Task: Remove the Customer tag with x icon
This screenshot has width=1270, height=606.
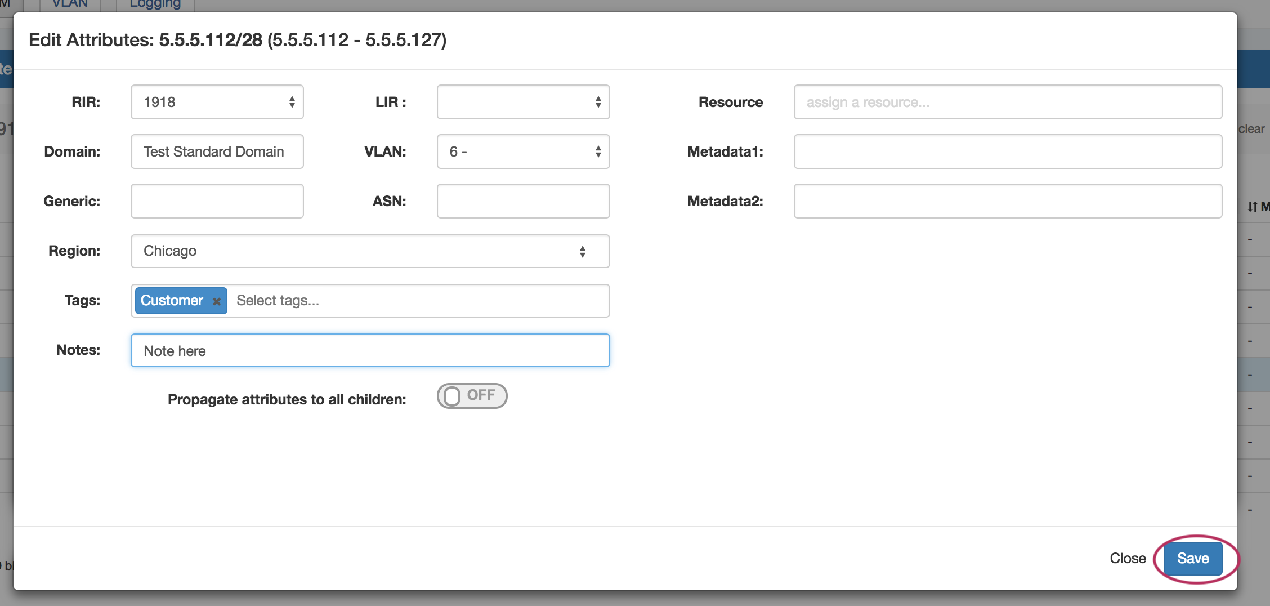Action: coord(216,301)
